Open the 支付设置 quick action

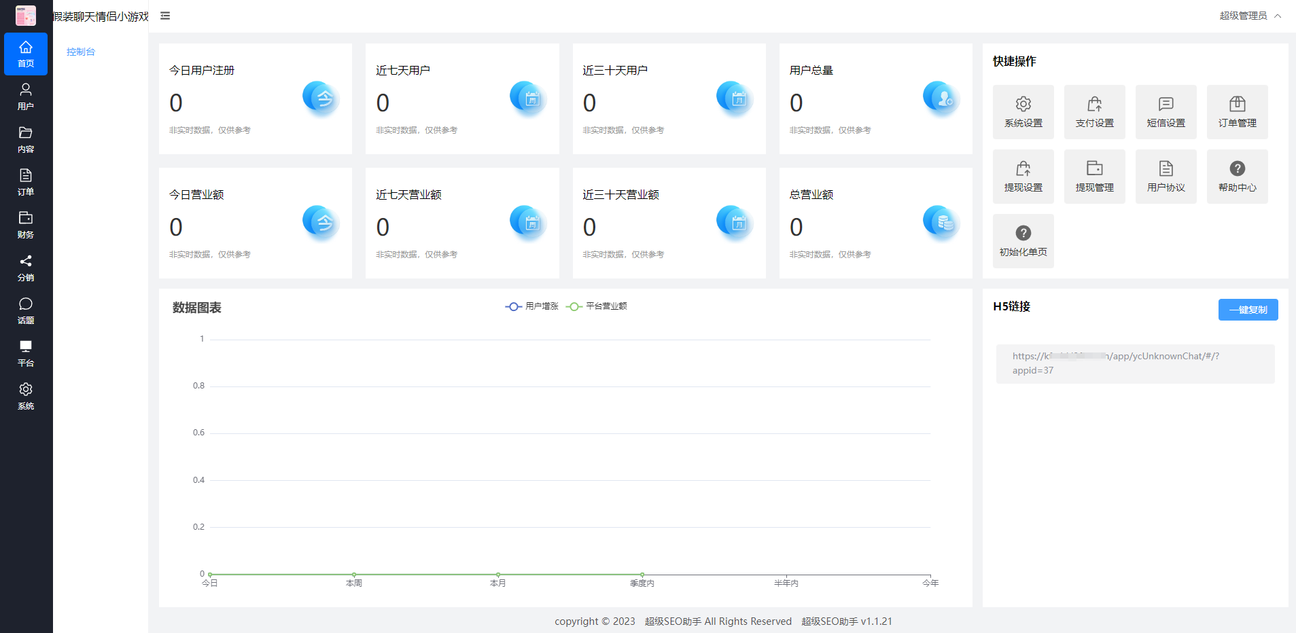tap(1094, 112)
